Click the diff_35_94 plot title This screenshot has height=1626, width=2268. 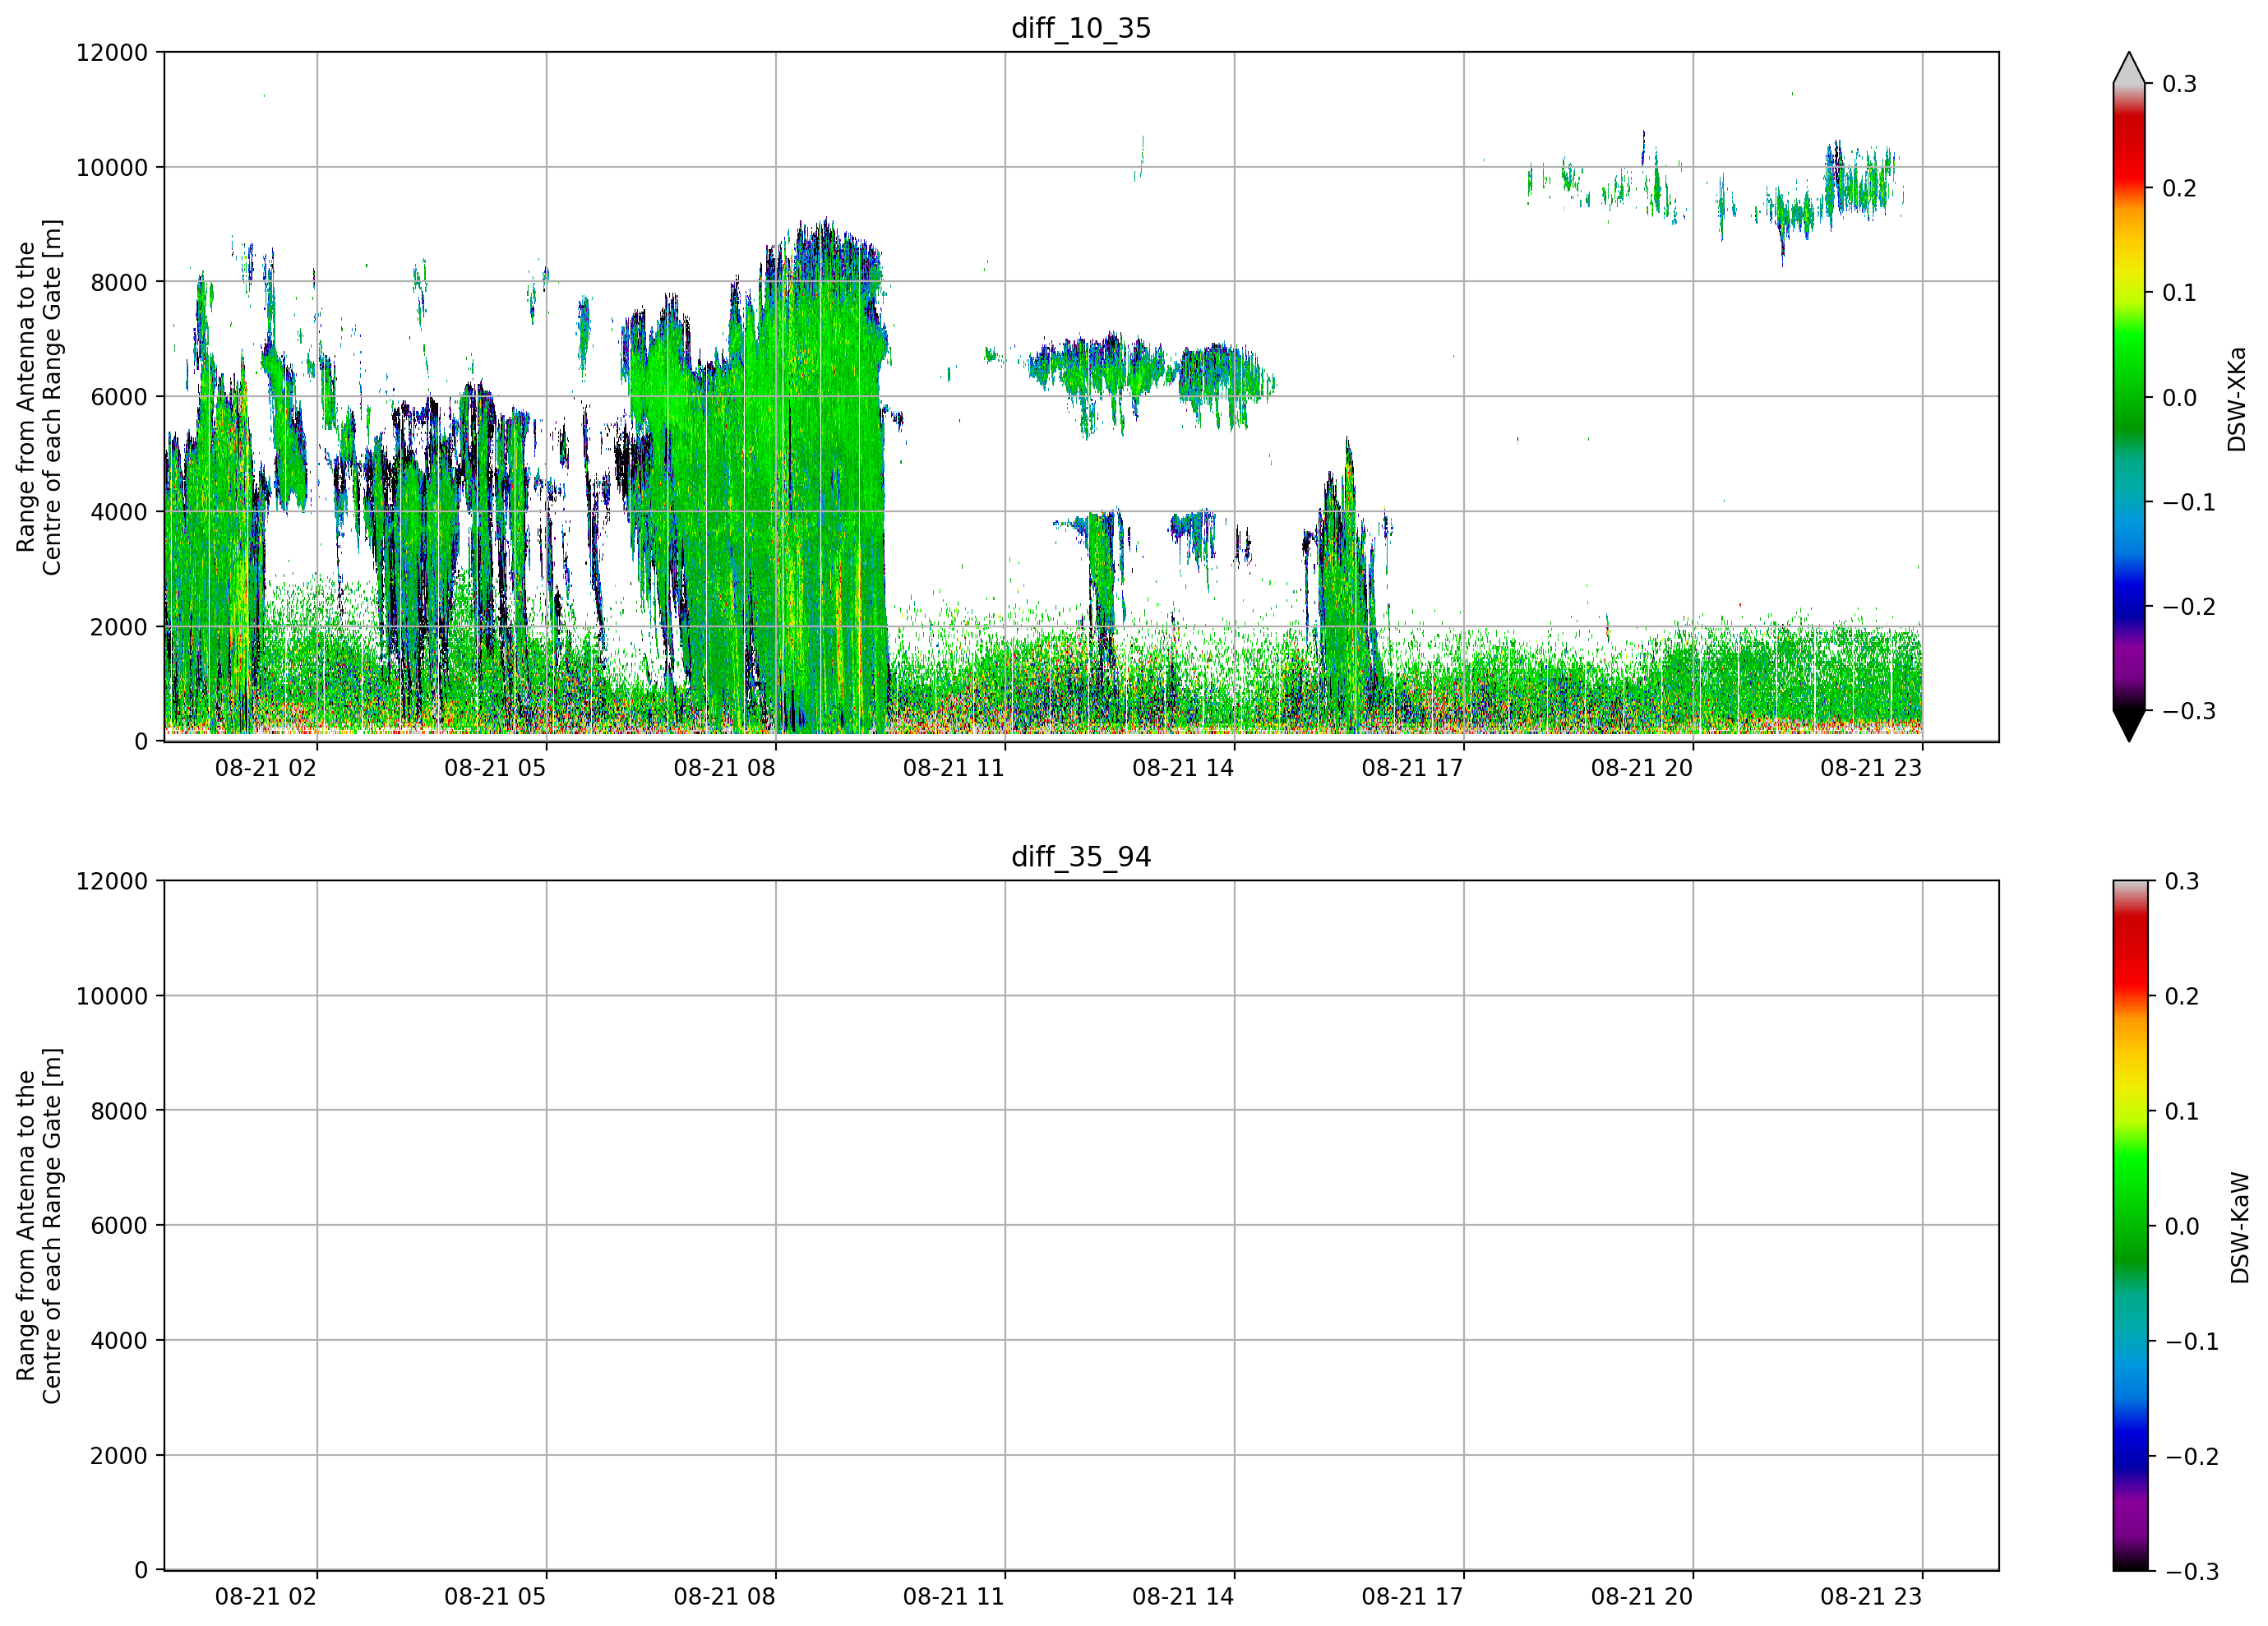pos(1081,857)
